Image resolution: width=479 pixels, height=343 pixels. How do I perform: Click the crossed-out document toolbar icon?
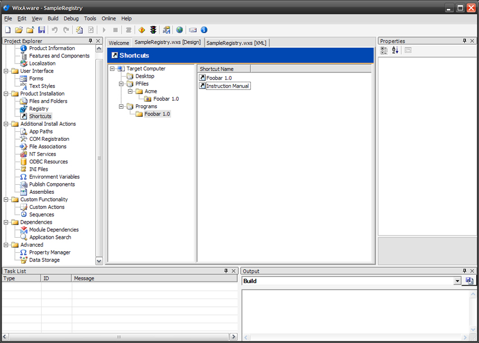click(91, 30)
